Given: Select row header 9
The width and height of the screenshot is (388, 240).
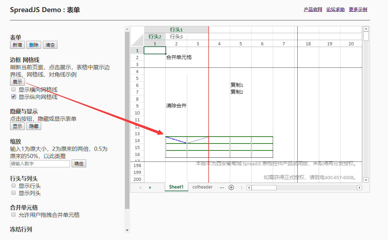Looking at the screenshot, I should tap(137, 106).
